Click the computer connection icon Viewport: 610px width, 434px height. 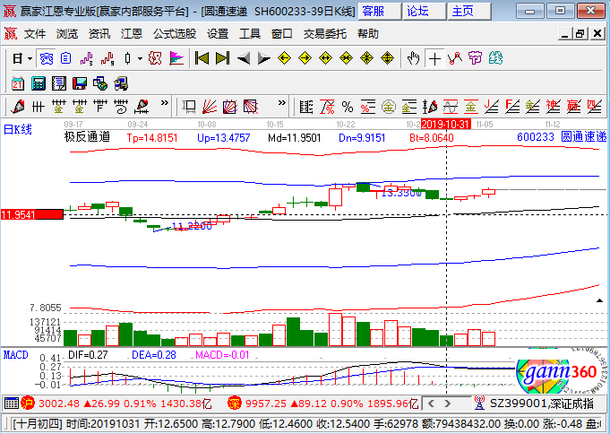coord(121,83)
